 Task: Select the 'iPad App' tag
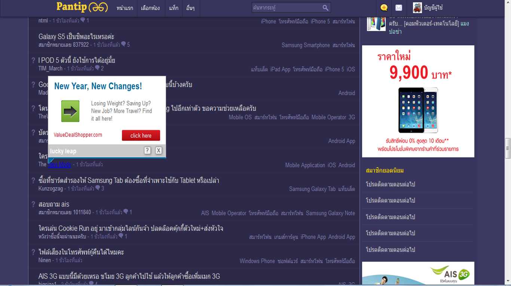(280, 69)
